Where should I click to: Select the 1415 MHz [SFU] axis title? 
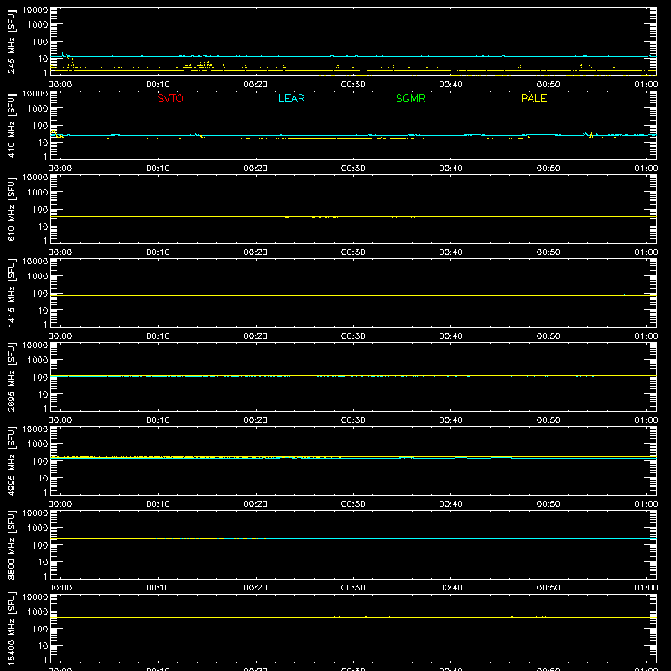coord(11,293)
